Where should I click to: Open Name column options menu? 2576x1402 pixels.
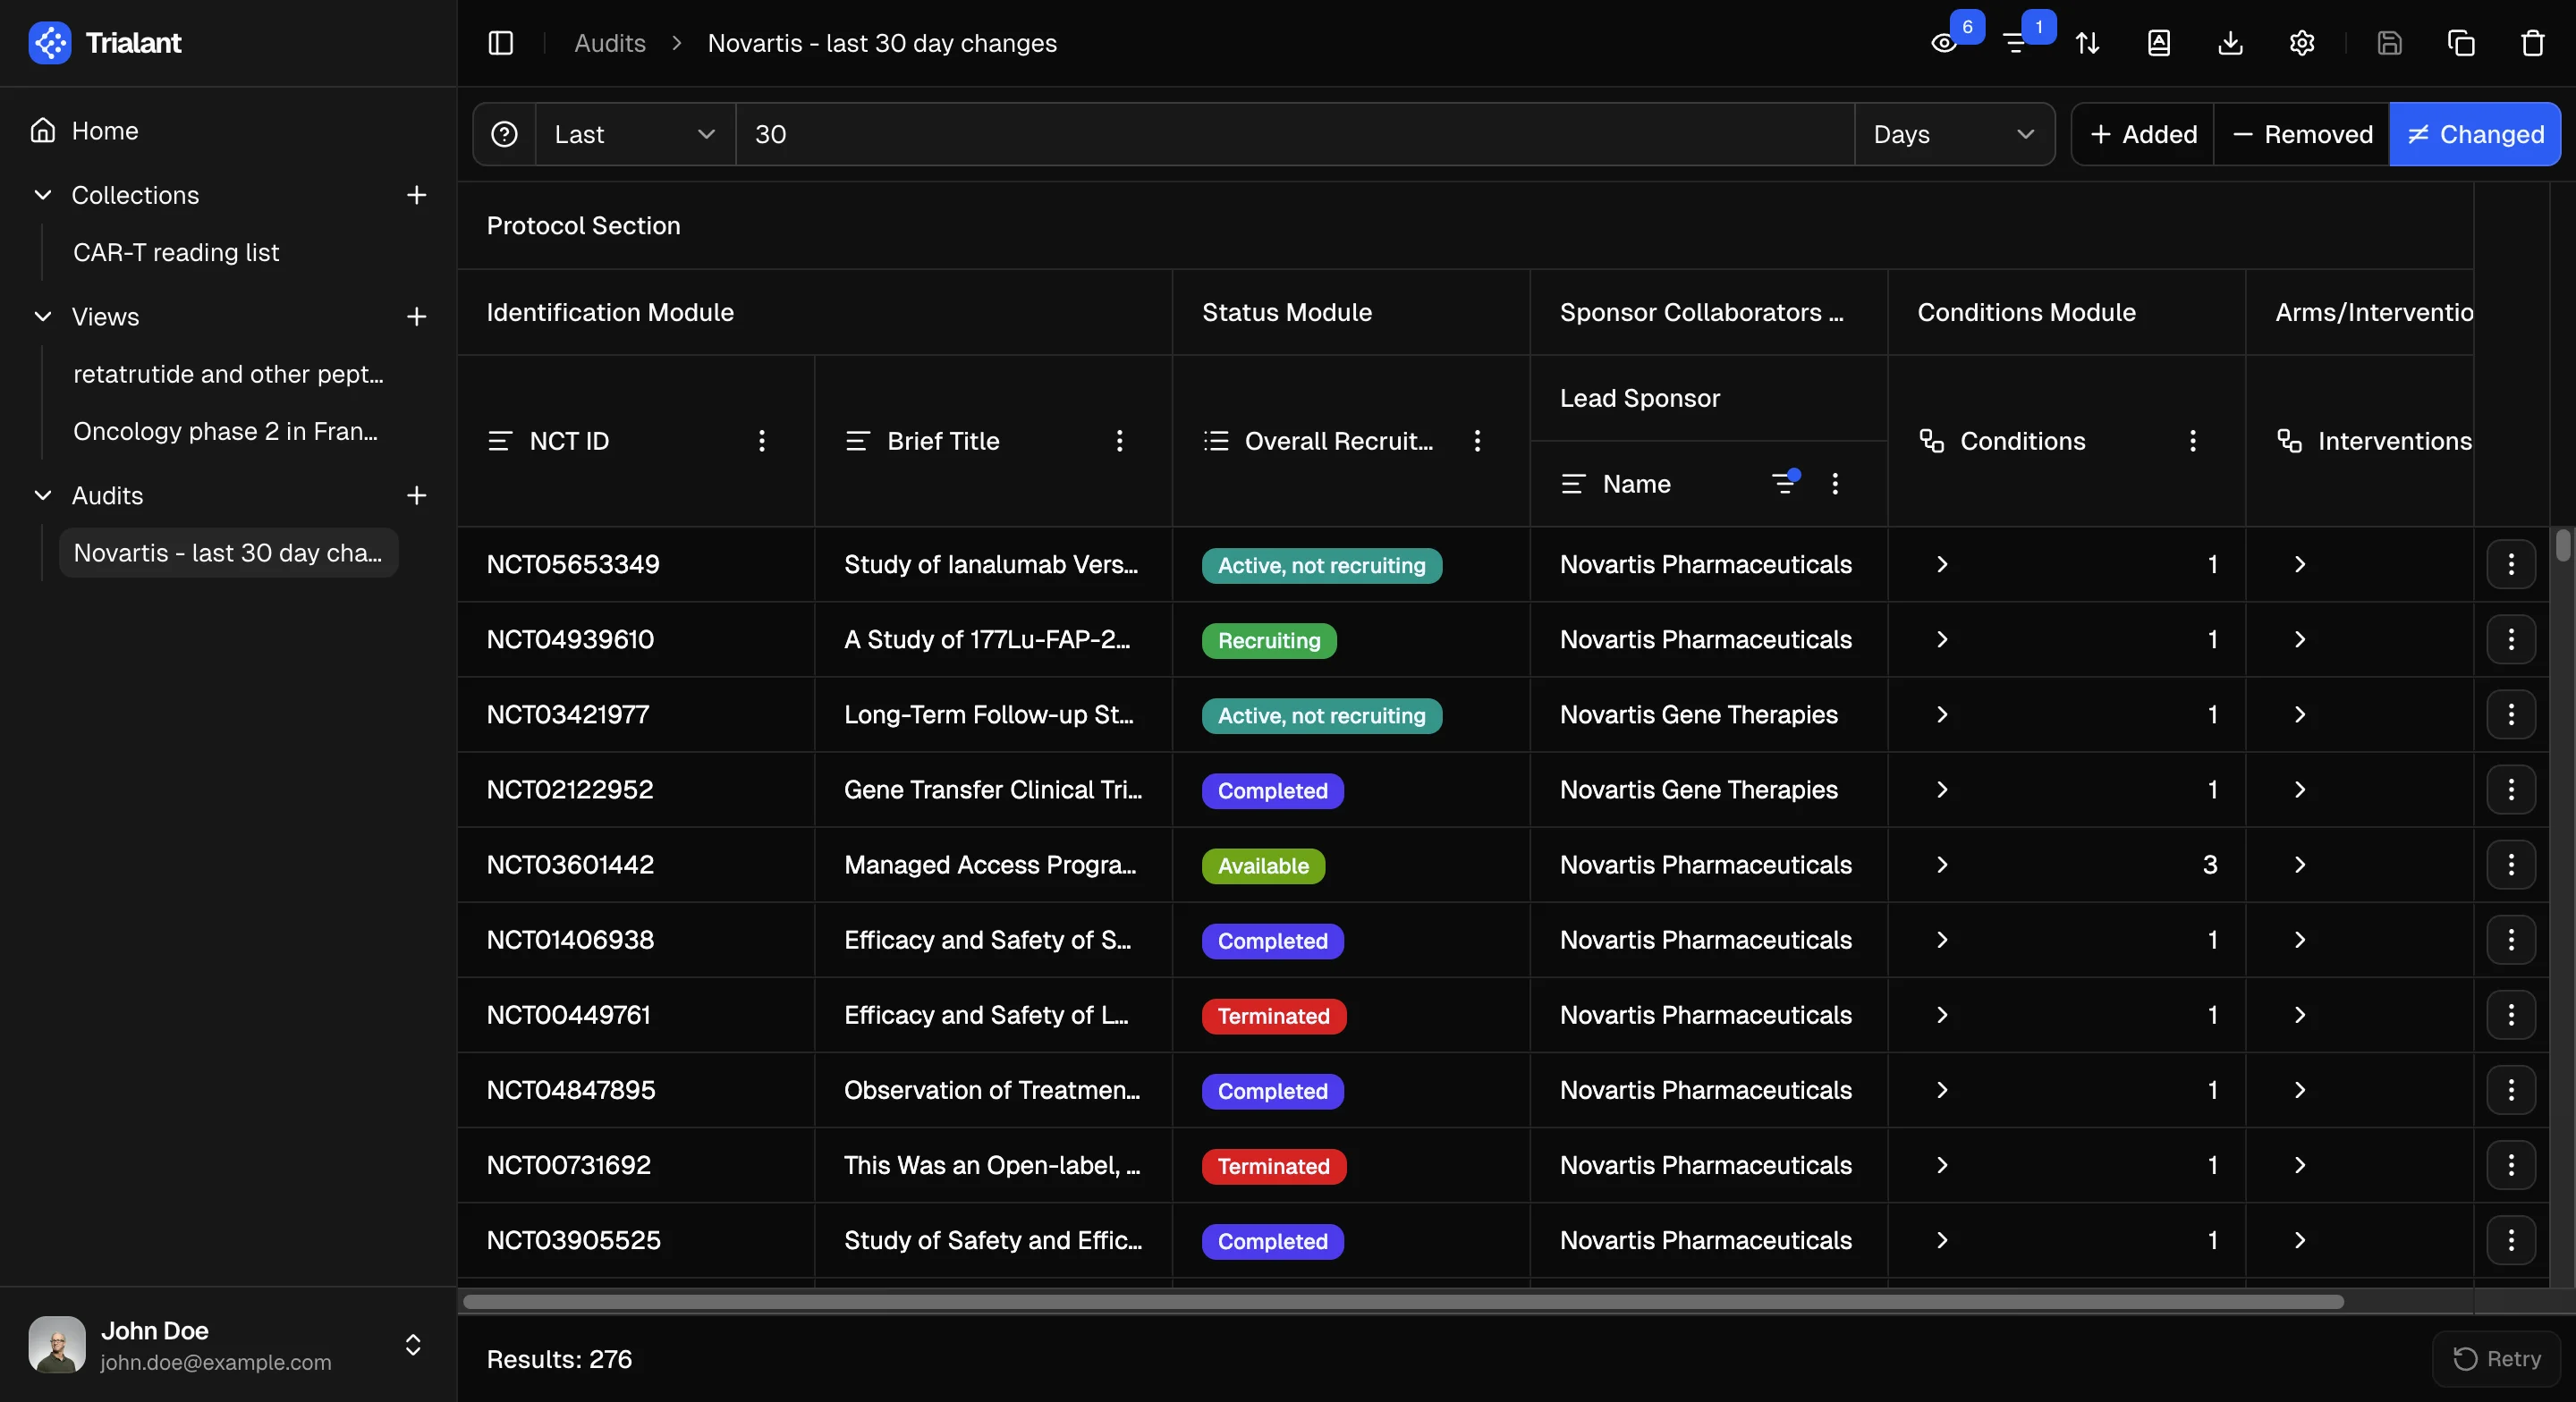[x=1835, y=484]
